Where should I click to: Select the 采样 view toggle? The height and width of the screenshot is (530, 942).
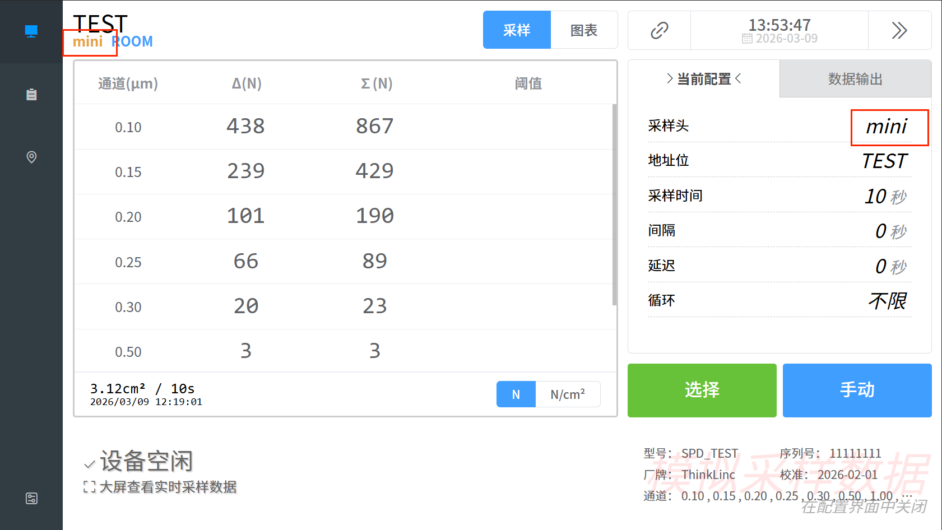point(517,30)
